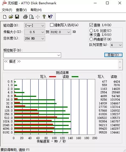
Task: Open a benchmark file via folder icon
Action: pyautogui.click(x=11, y=17)
